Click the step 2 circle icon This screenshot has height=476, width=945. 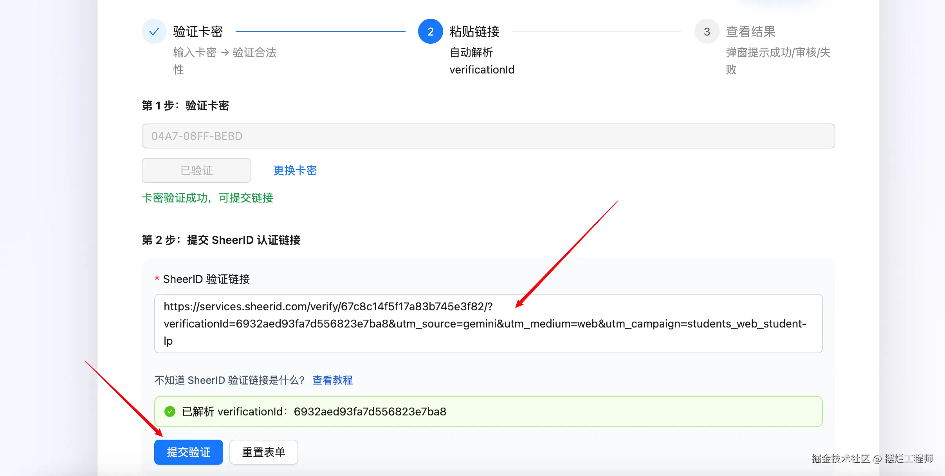(430, 32)
